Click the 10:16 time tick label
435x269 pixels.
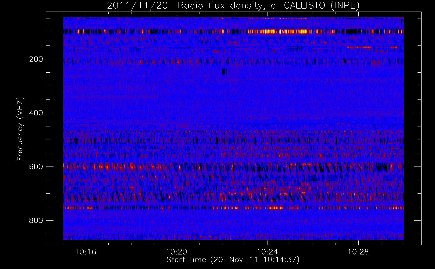86,252
